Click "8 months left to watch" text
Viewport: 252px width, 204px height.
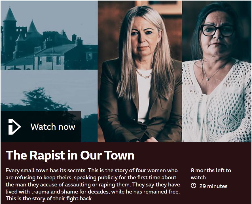pyautogui.click(x=211, y=174)
